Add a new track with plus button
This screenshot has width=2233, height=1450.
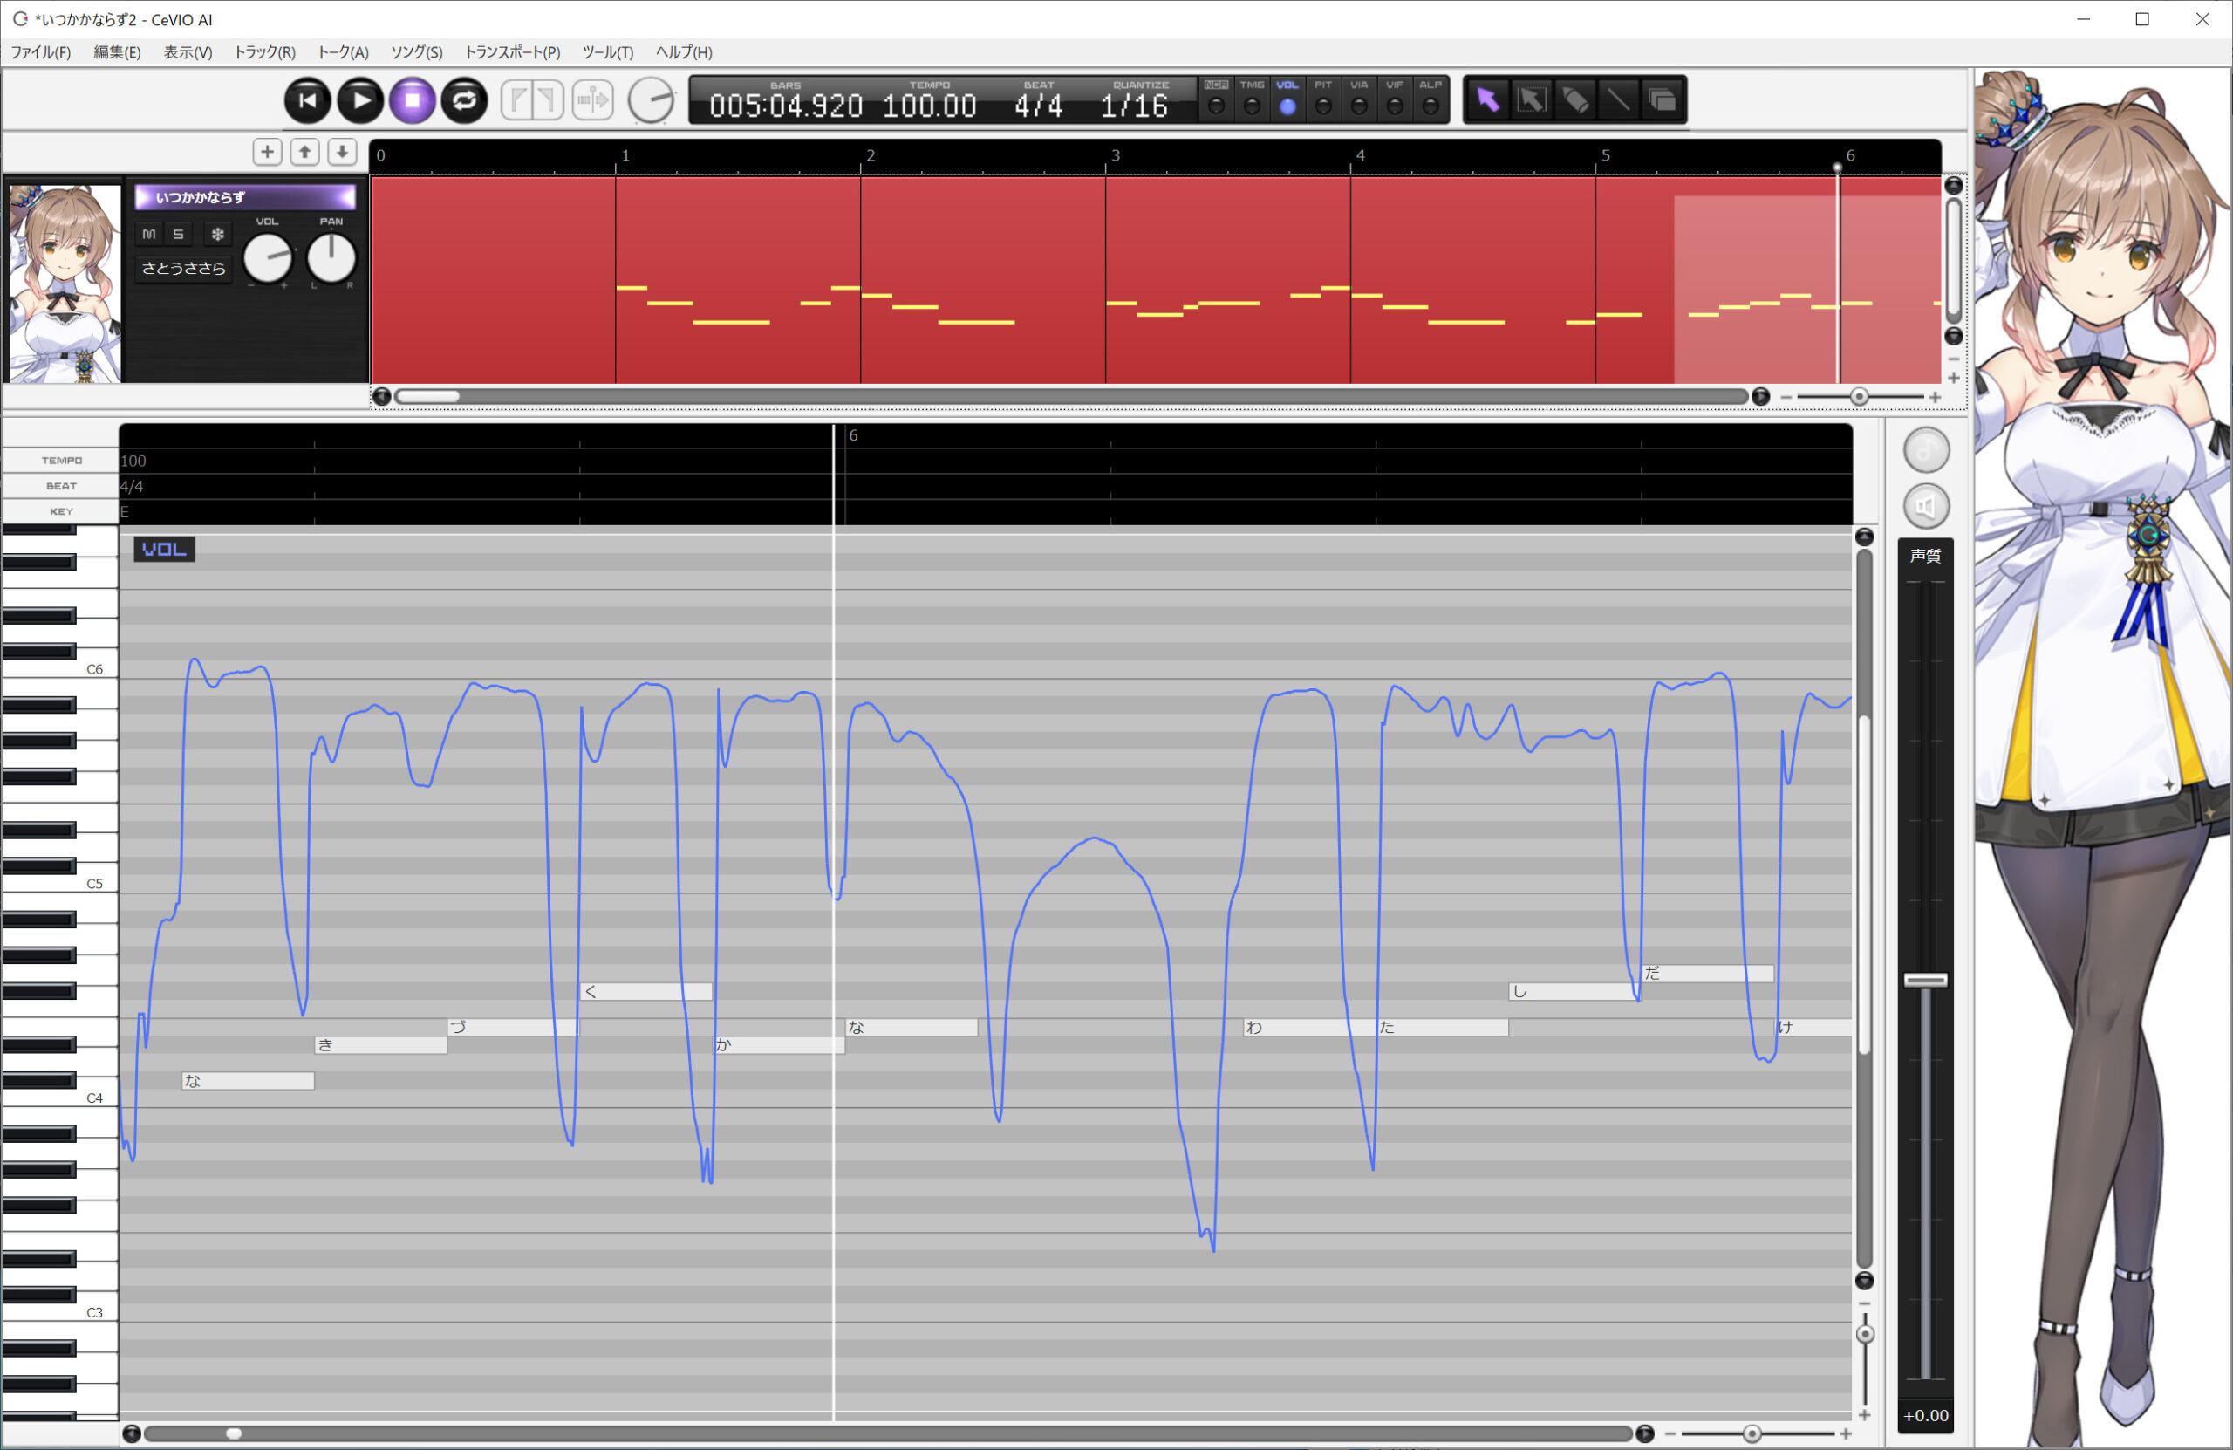pyautogui.click(x=268, y=152)
